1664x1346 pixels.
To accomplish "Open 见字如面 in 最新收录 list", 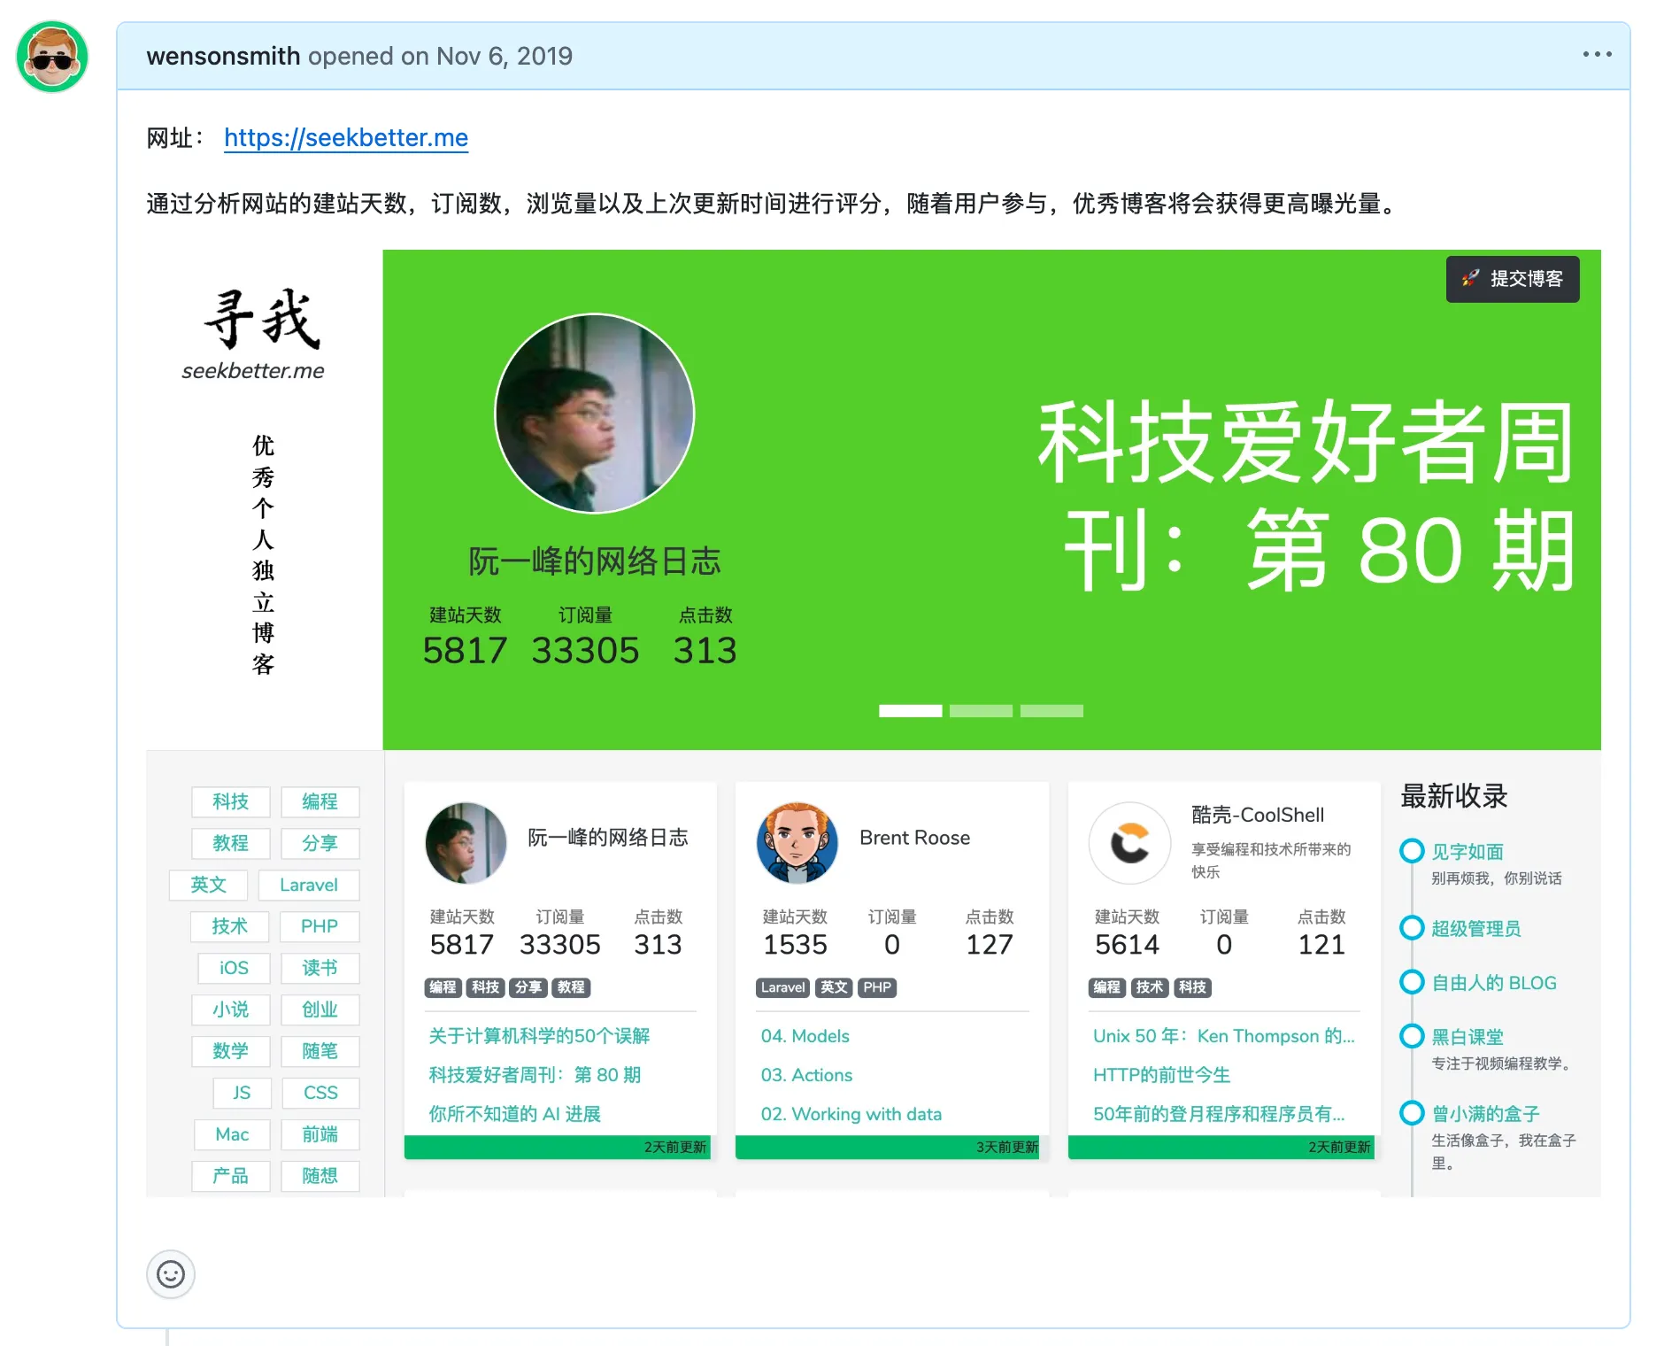I will [1468, 852].
